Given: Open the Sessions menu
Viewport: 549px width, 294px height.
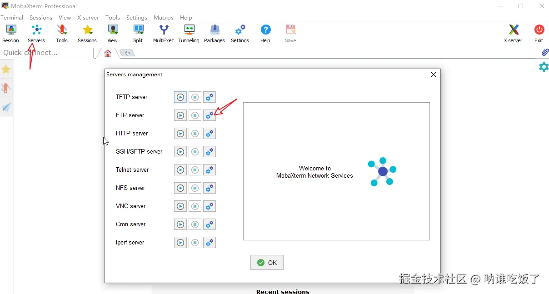Looking at the screenshot, I should (41, 17).
